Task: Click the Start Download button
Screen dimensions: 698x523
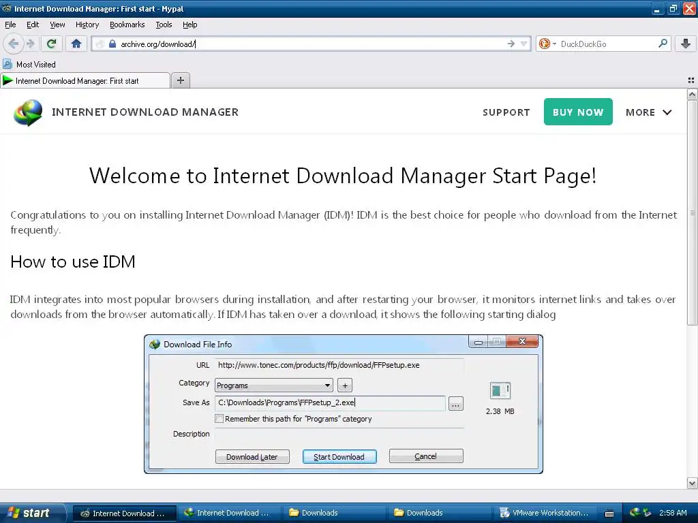Action: pos(339,457)
